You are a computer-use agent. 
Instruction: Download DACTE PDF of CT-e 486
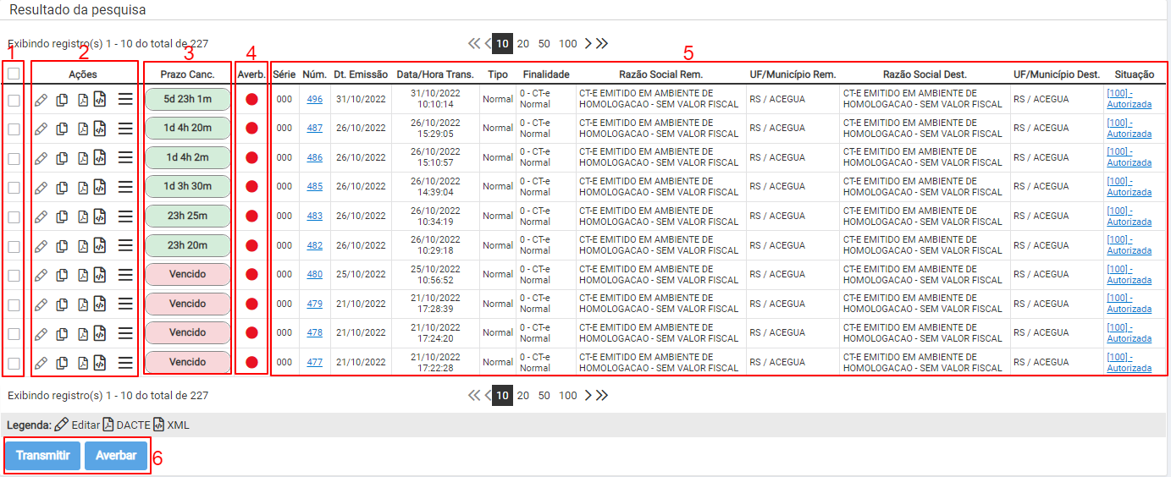click(x=83, y=159)
